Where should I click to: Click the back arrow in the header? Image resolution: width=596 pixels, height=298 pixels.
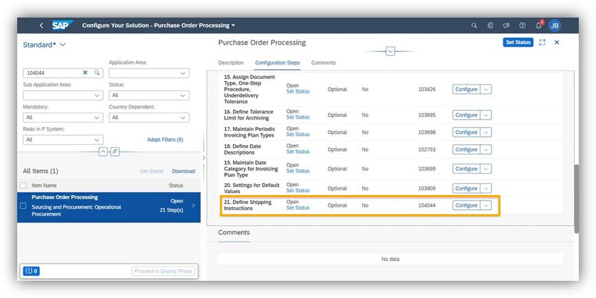click(41, 25)
